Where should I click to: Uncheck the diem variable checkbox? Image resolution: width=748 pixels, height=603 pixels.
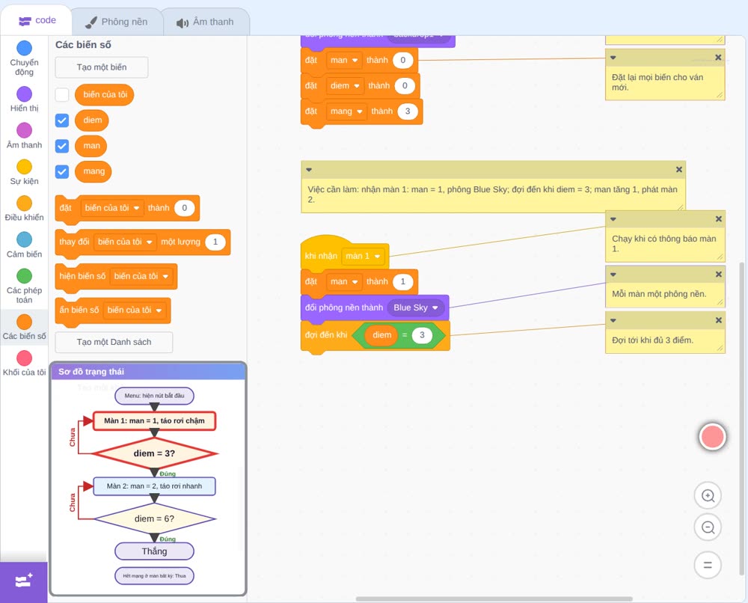(x=62, y=120)
